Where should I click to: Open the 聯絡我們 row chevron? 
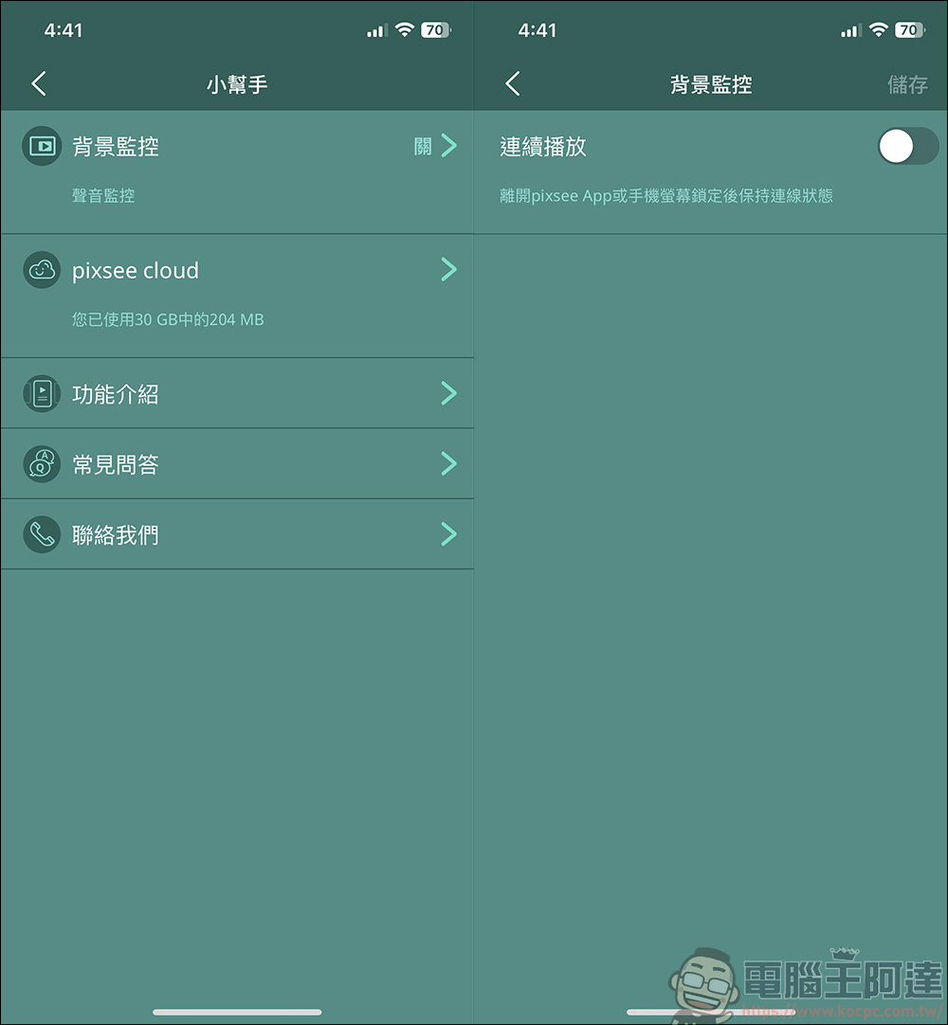click(448, 534)
